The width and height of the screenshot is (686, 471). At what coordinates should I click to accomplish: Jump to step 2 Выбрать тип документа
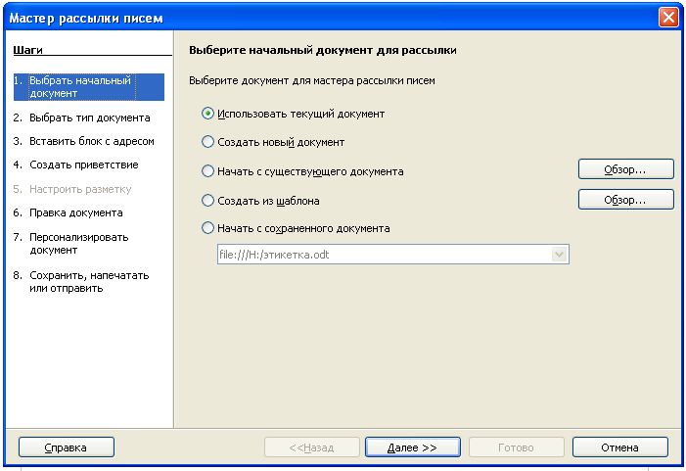[82, 118]
